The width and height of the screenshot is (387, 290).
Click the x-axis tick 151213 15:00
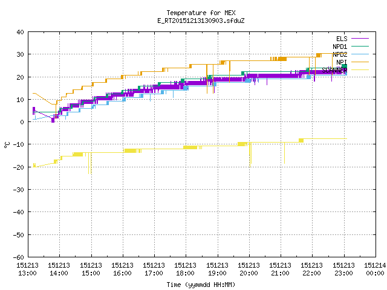[91, 269]
